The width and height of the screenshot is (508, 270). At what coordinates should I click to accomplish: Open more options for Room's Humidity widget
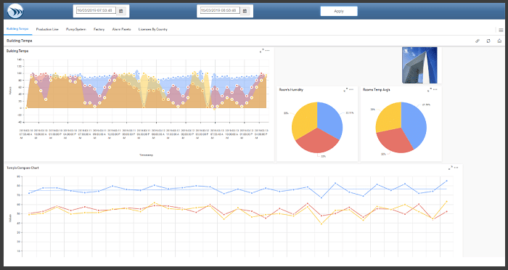pyautogui.click(x=351, y=89)
